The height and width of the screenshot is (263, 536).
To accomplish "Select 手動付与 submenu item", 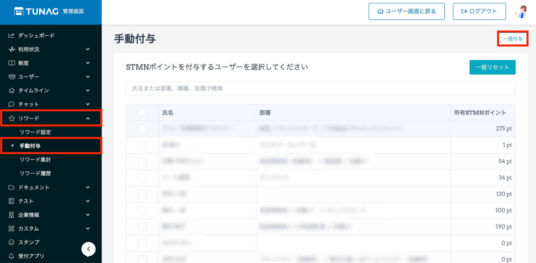I will 30,146.
